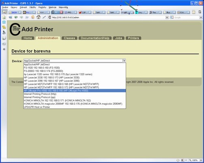This screenshot has width=204, height=163.
Task: Click the Fast forward navigation button
Action: pyautogui.click(x=27, y=17)
